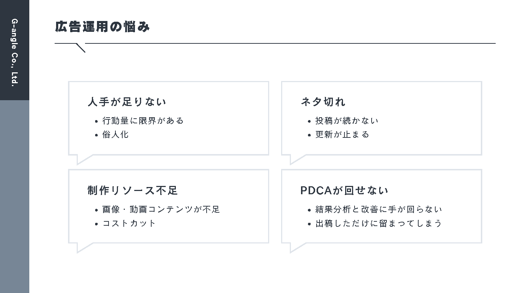Click the 人手が足りない heading
This screenshot has width=521, height=293.
pos(127,102)
